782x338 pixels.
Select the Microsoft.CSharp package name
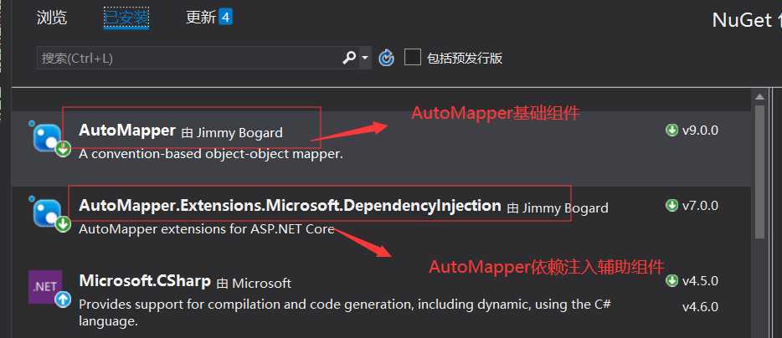(x=145, y=280)
